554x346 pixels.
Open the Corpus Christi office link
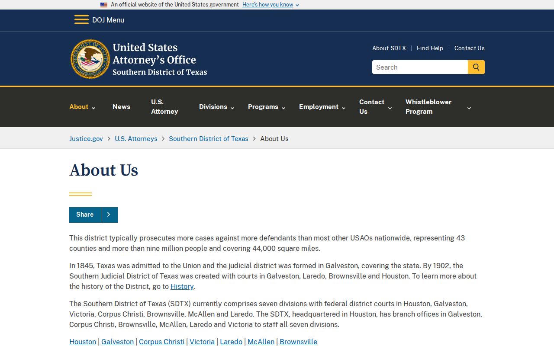point(161,342)
